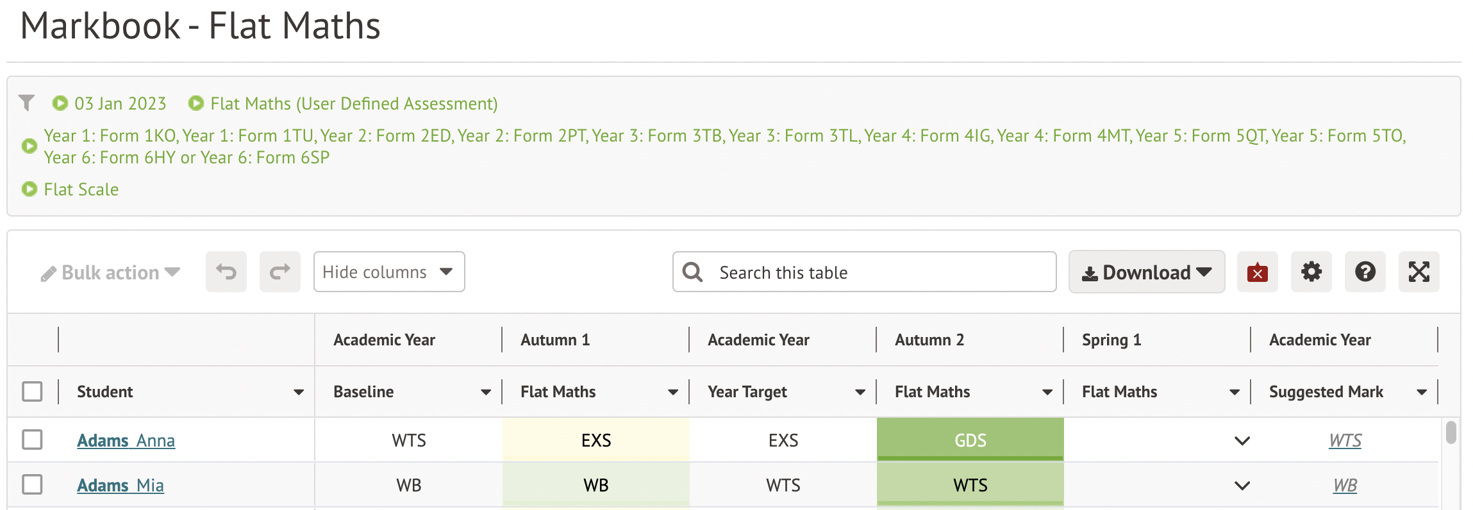
Task: Open the help question mark icon
Action: 1365,272
